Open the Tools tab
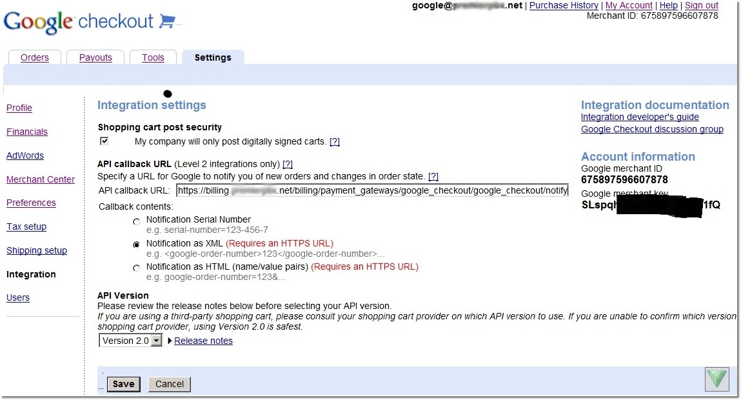The height and width of the screenshot is (400, 741). 153,57
